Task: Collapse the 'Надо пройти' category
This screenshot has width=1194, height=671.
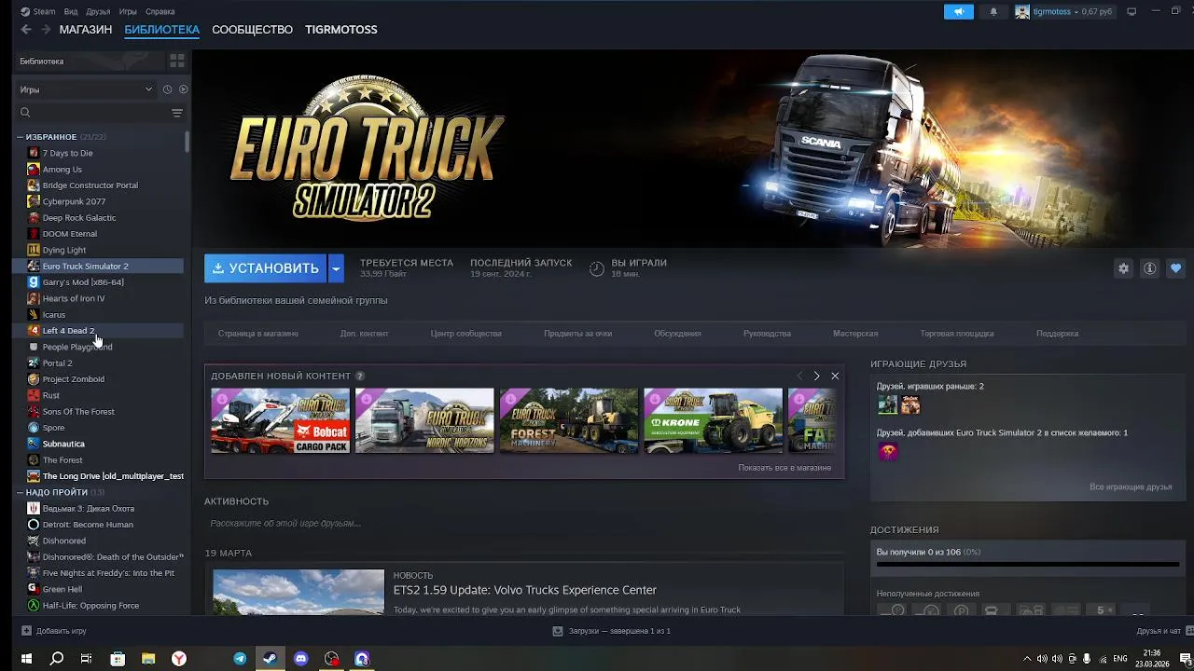Action: coord(20,492)
